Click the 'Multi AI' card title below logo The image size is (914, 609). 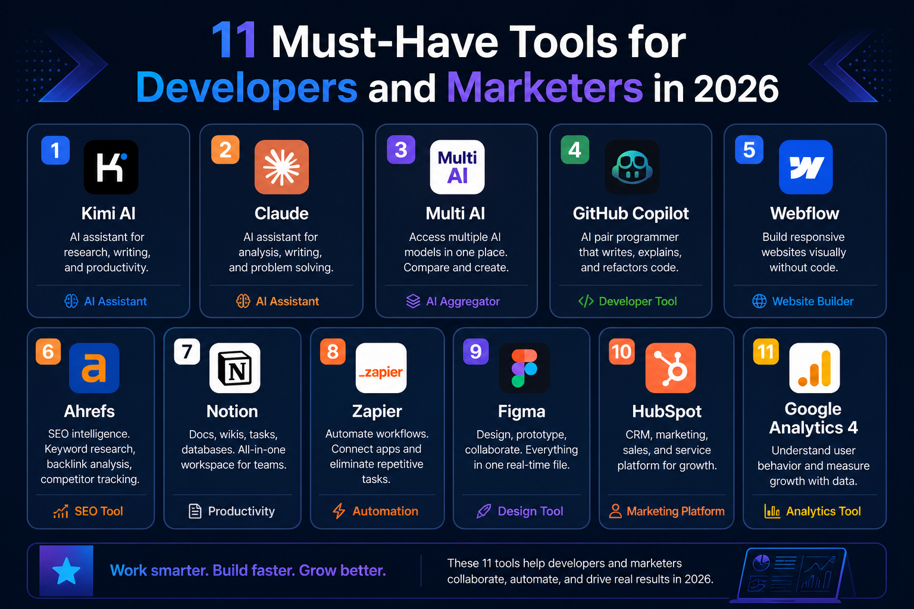455,214
